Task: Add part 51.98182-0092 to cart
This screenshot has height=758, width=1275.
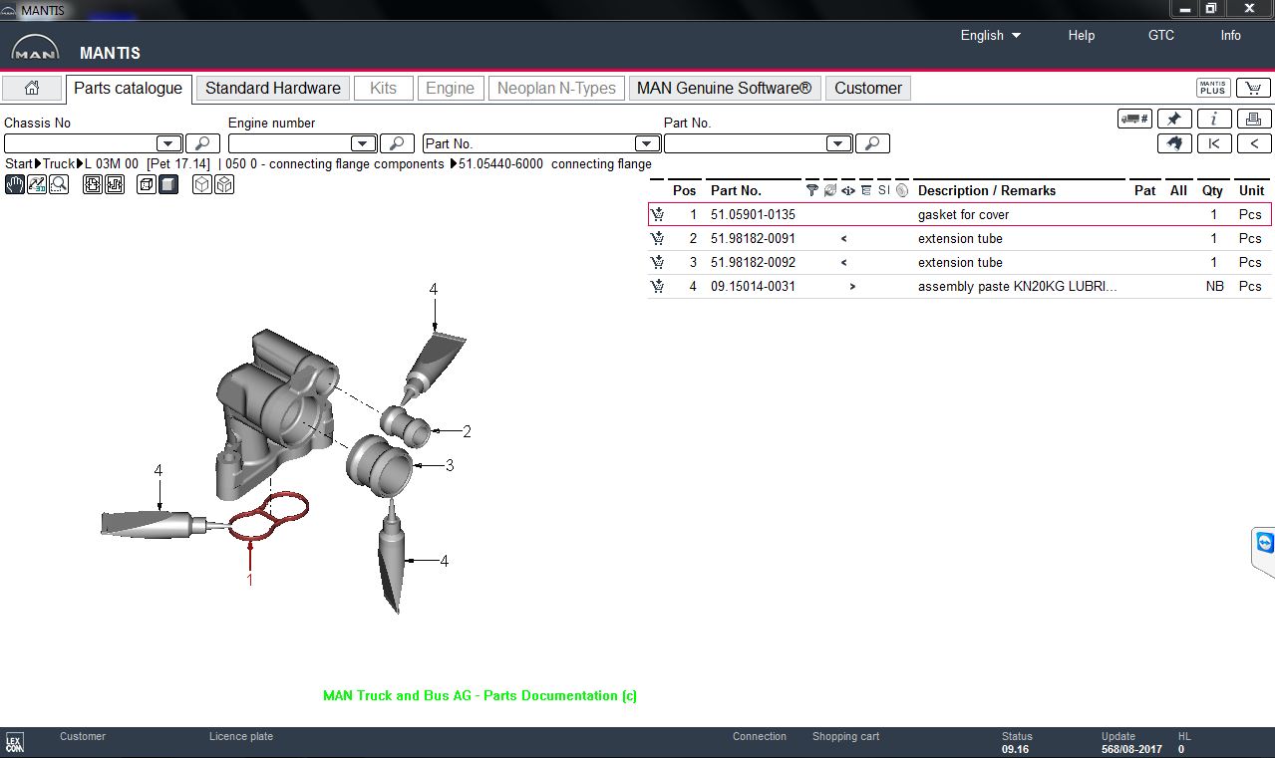Action: coord(657,262)
